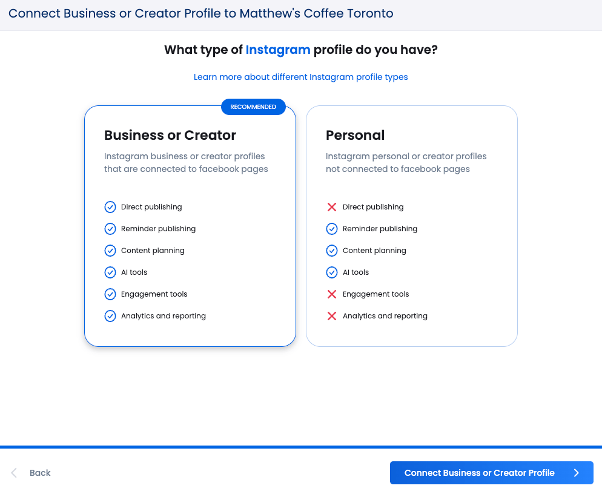602x497 pixels.
Task: Click the Direct publishing checkmark icon on Business card
Action: [x=110, y=206]
